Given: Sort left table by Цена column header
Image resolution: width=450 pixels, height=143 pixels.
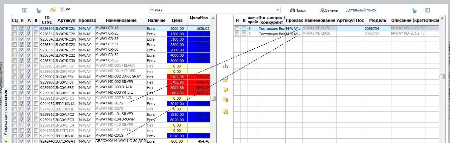Looking at the screenshot, I should (177, 20).
